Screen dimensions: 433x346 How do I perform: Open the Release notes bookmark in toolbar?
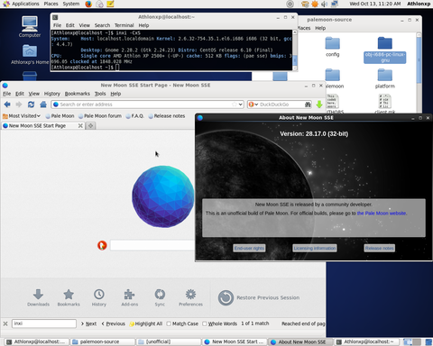[x=167, y=116]
